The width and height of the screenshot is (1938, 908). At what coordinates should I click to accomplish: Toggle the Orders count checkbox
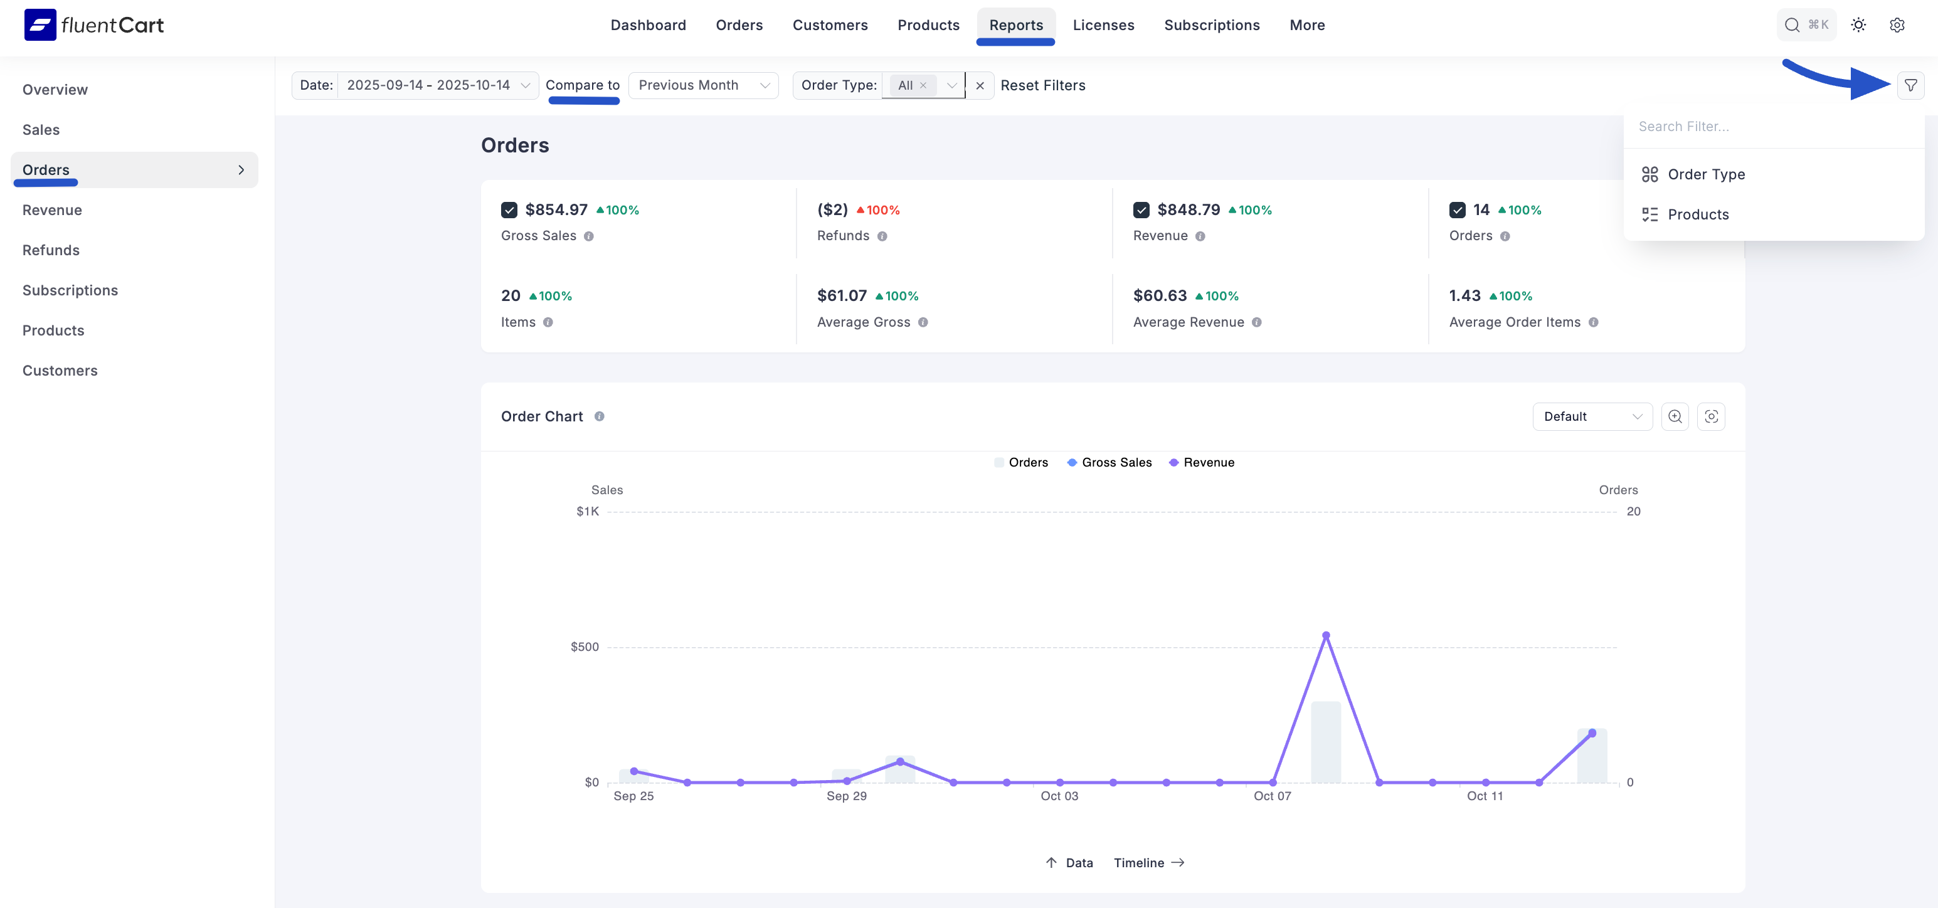click(x=1457, y=210)
